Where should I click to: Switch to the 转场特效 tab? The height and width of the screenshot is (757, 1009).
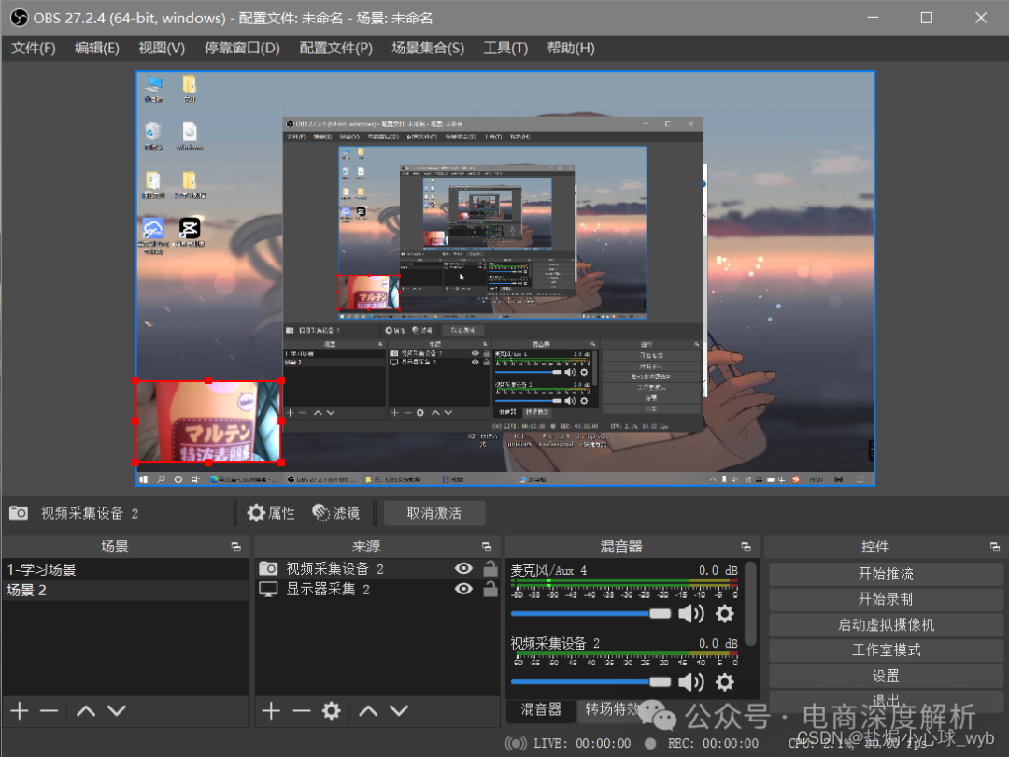(613, 709)
